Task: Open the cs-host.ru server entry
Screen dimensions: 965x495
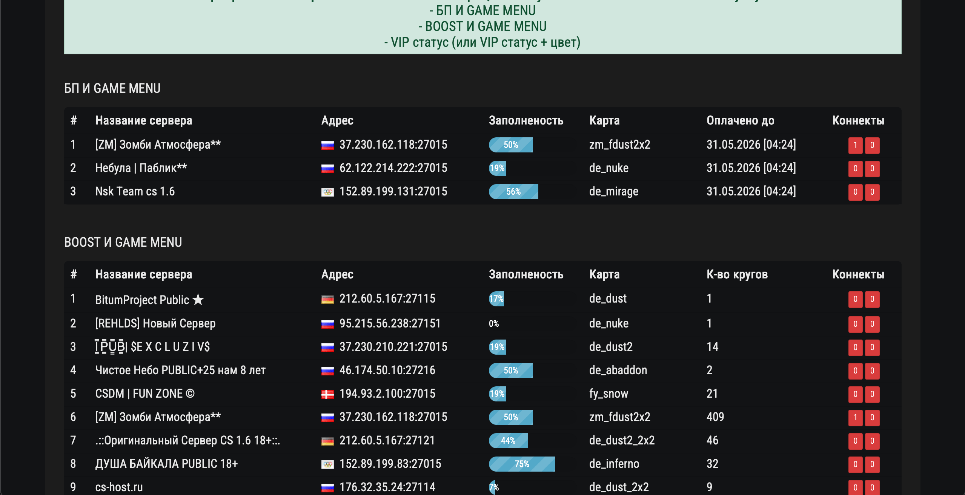Action: pyautogui.click(x=119, y=487)
